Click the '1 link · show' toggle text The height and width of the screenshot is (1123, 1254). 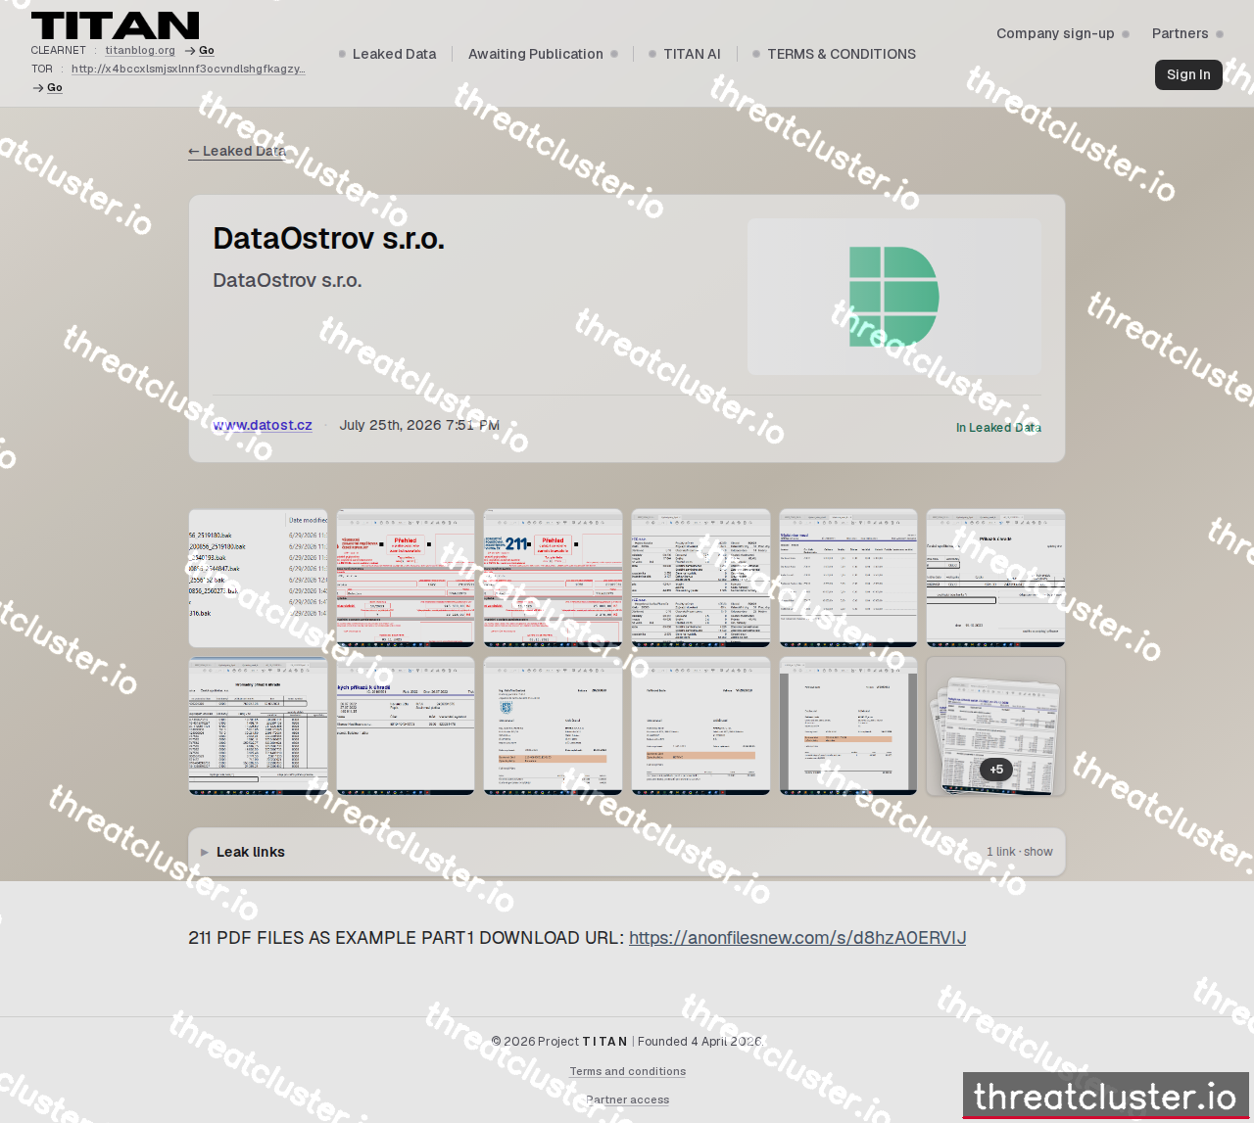[1020, 852]
